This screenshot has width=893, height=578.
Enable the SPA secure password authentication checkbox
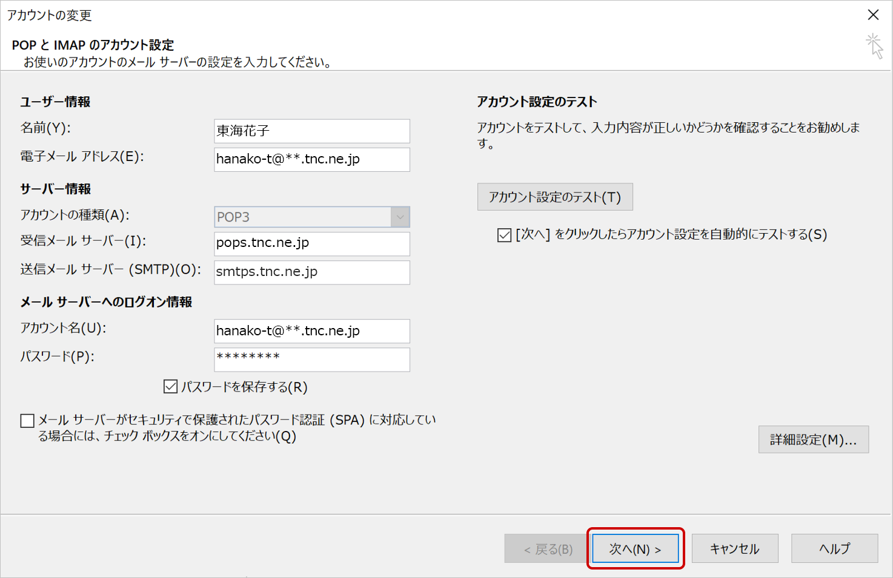click(27, 421)
